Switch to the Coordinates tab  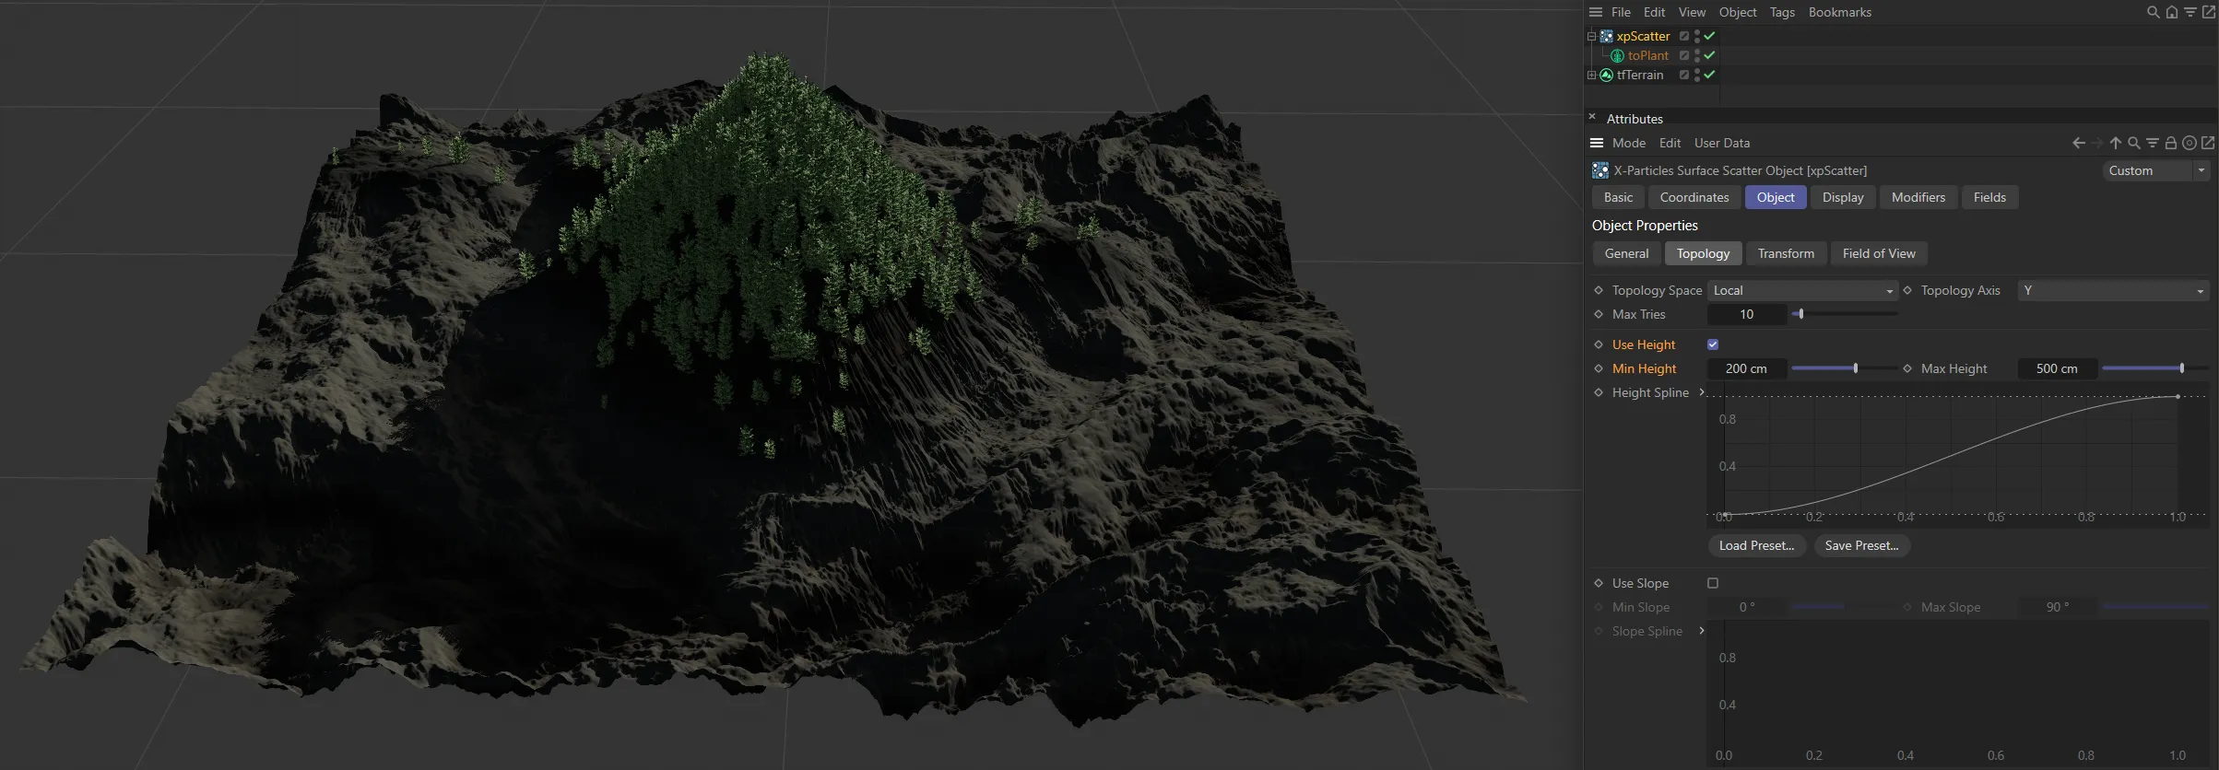click(1694, 197)
